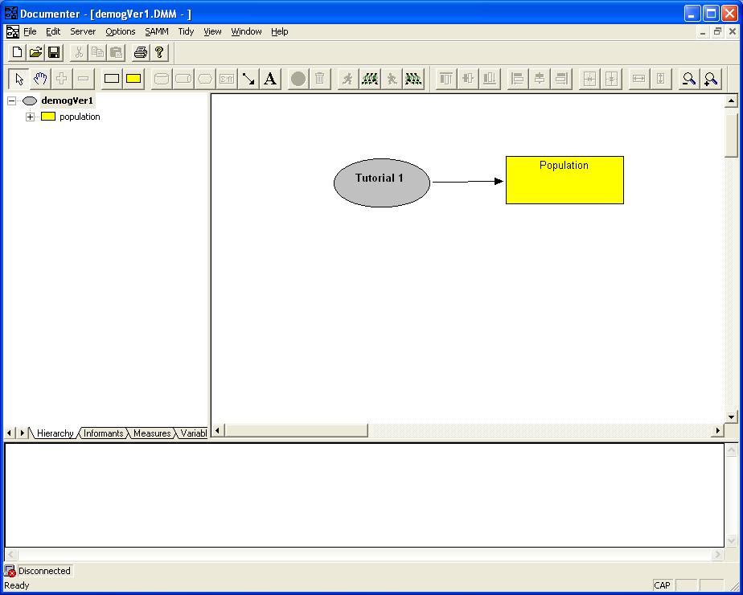Click the Disconnected server status indicator
743x595 pixels.
click(x=39, y=571)
